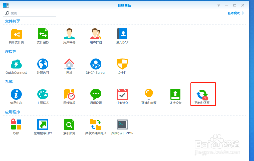
Task: Open the 区域选项 regional options icon
Action: (x=69, y=94)
